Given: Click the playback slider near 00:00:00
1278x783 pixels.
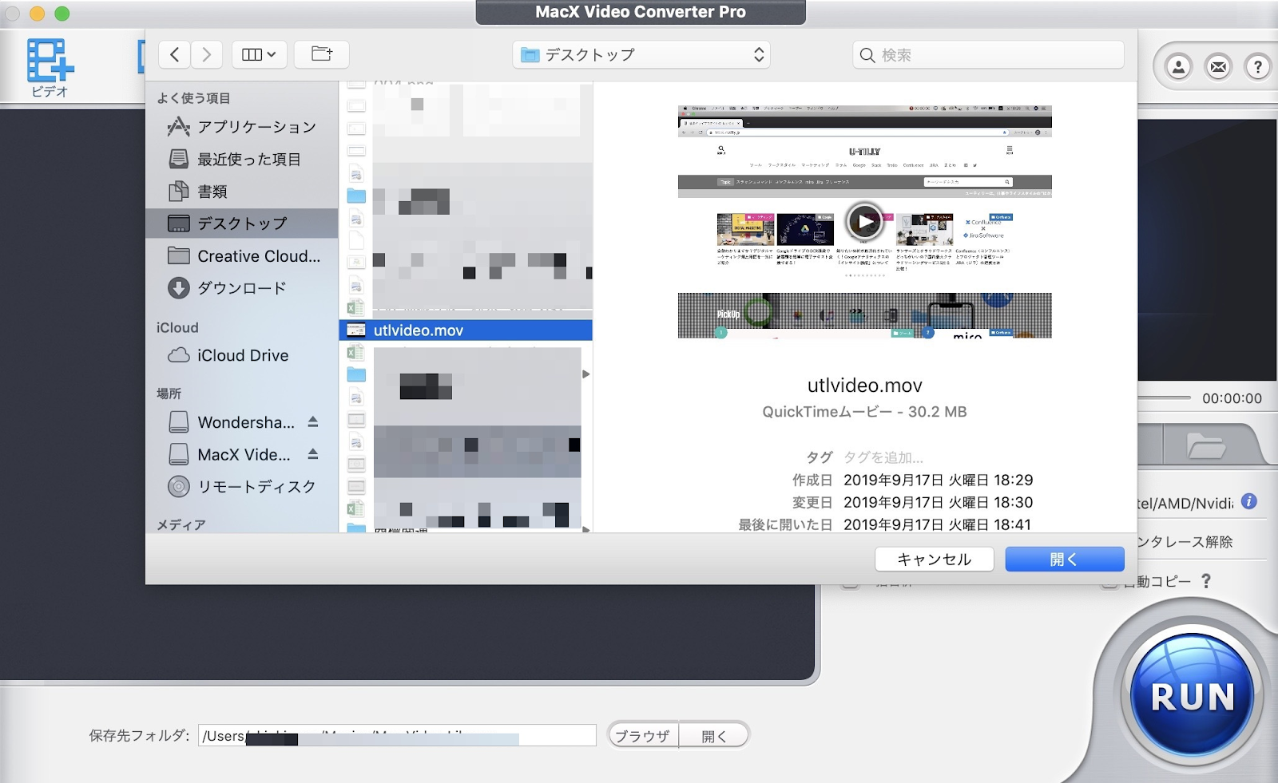Looking at the screenshot, I should click(1165, 397).
